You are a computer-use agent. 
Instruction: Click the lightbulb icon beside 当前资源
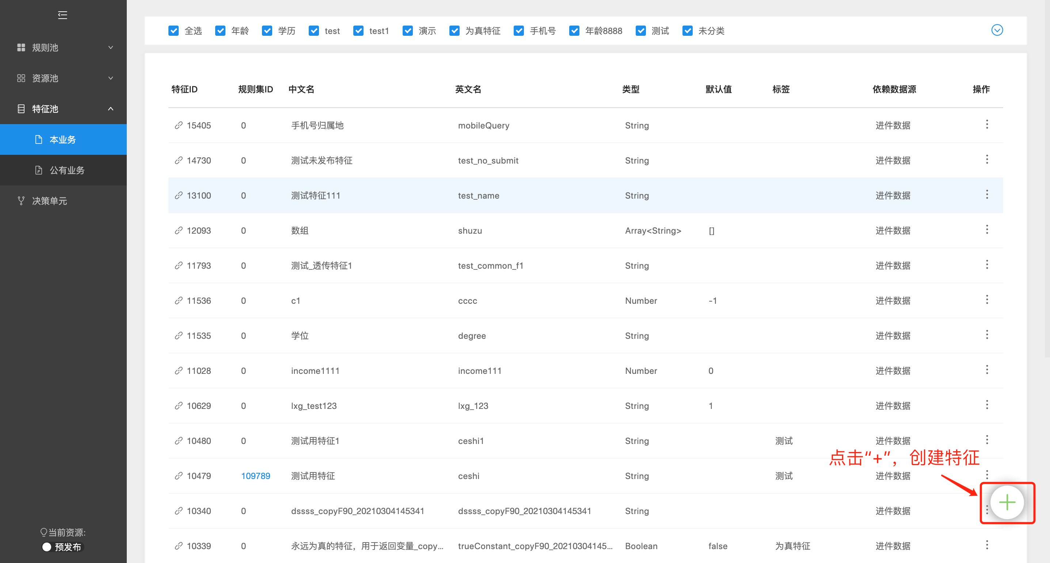pos(43,532)
